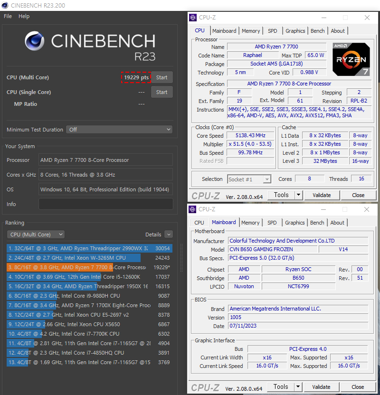This screenshot has width=380, height=395.
Task: Select the About tab in lower CPU-Z window
Action: pyautogui.click(x=337, y=223)
